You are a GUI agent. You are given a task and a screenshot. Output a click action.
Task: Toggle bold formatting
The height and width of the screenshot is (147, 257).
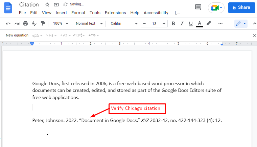pos(173,24)
